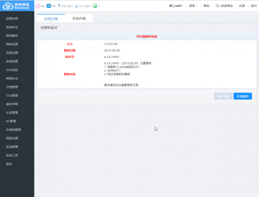Open 系统状态 in the sidebar

(x=12, y=27)
